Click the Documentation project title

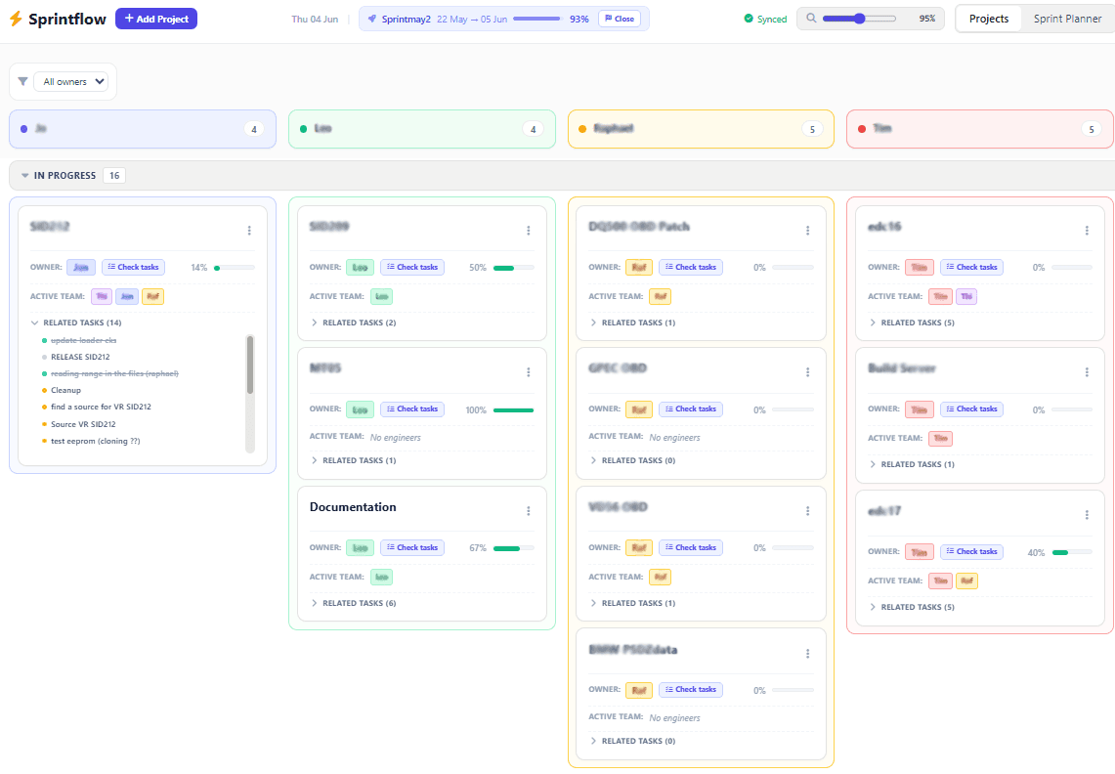353,507
